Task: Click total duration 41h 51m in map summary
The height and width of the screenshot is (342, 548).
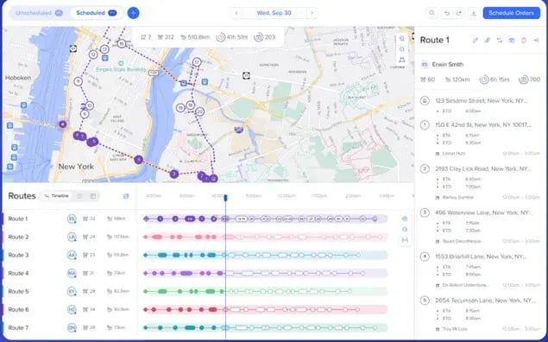Action: [232, 37]
